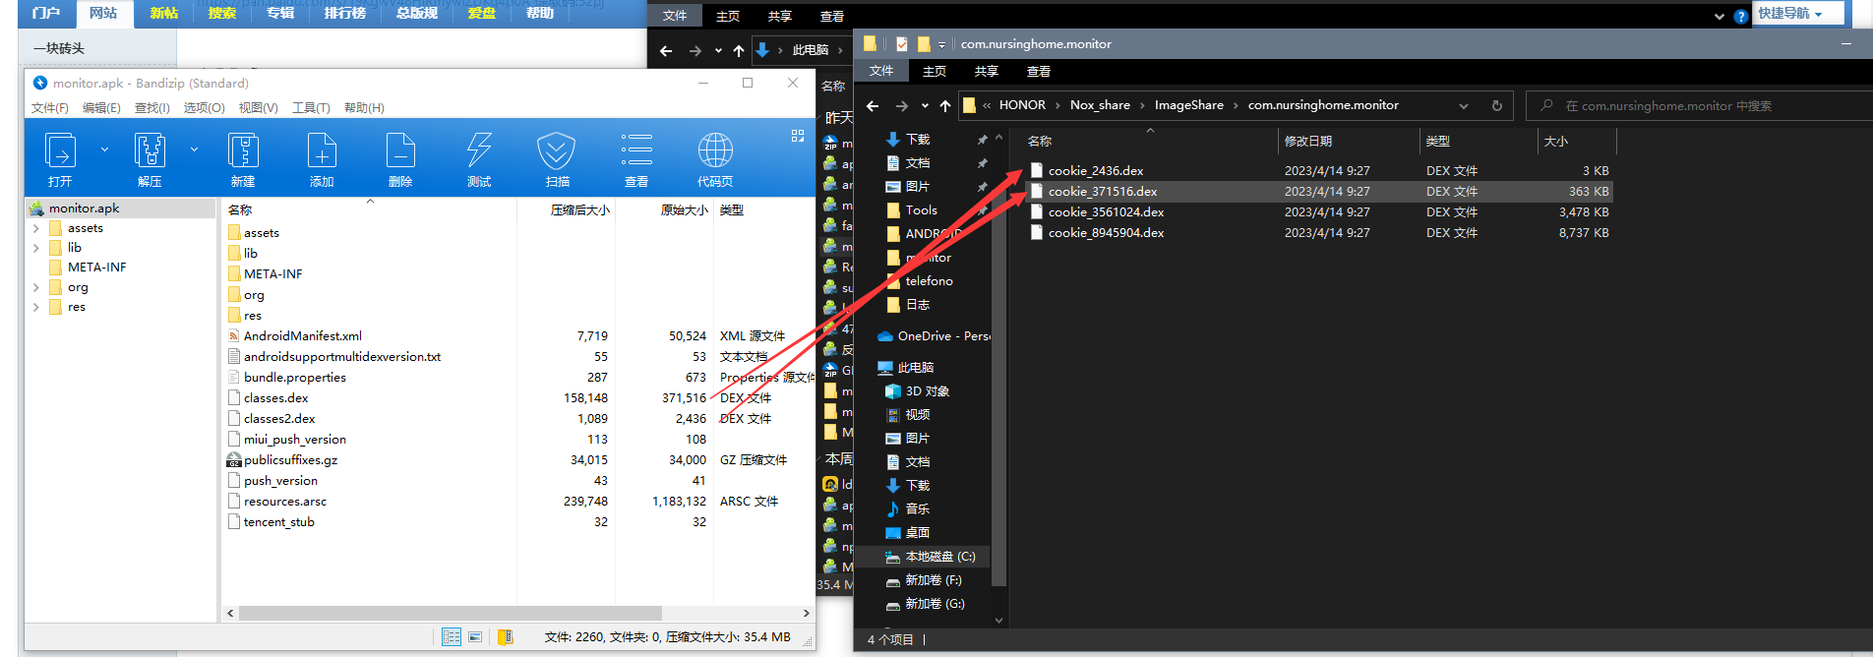
Task: Open the dropdown arrow next to 打开
Action: (x=104, y=149)
